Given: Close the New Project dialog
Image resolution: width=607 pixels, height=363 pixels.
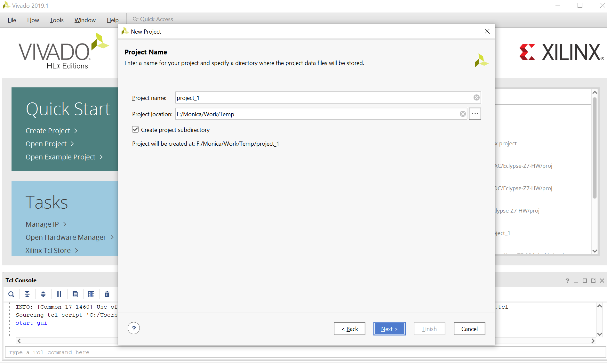Looking at the screenshot, I should click(487, 31).
